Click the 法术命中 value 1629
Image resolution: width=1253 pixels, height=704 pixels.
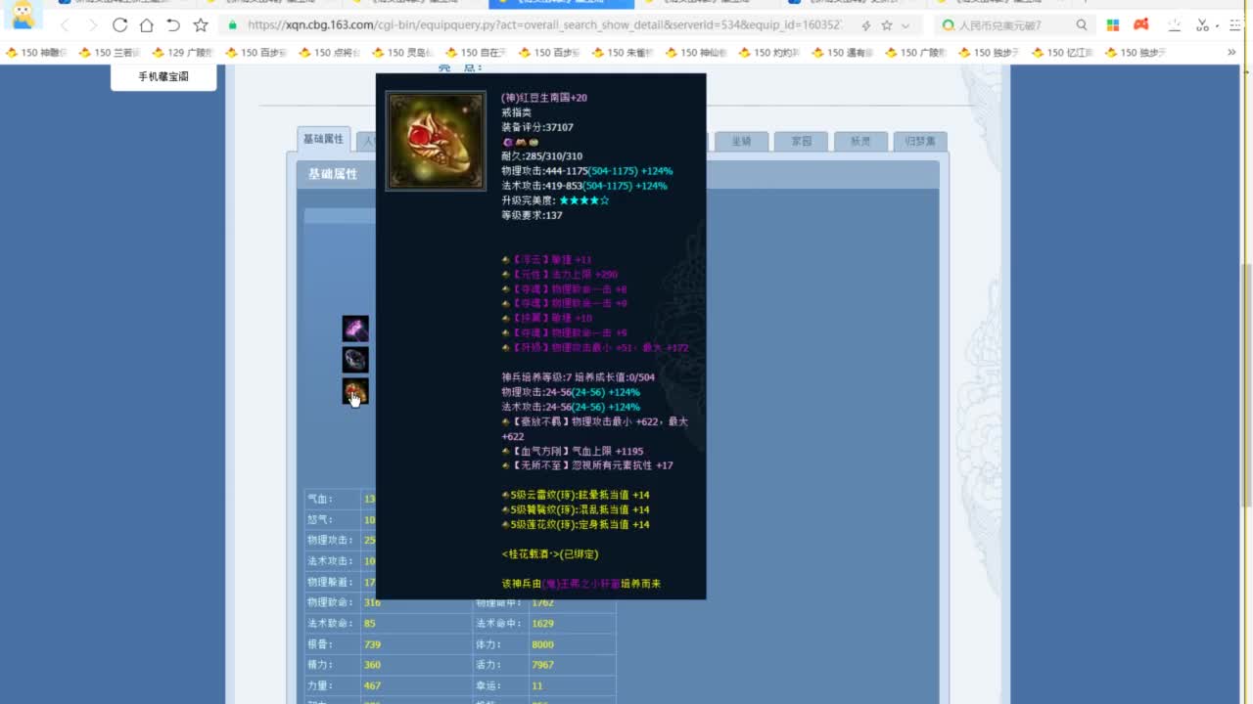[543, 623]
